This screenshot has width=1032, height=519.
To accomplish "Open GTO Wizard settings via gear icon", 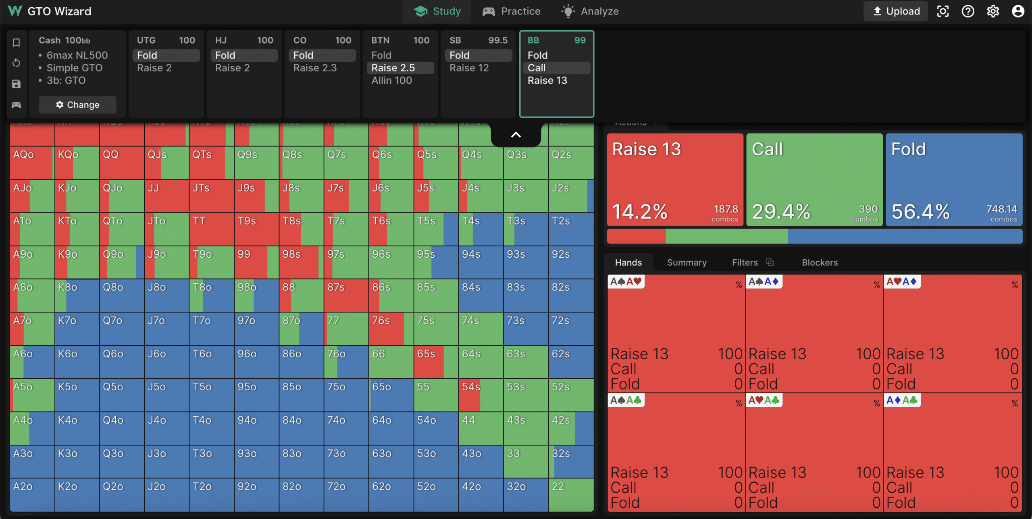I will [993, 11].
